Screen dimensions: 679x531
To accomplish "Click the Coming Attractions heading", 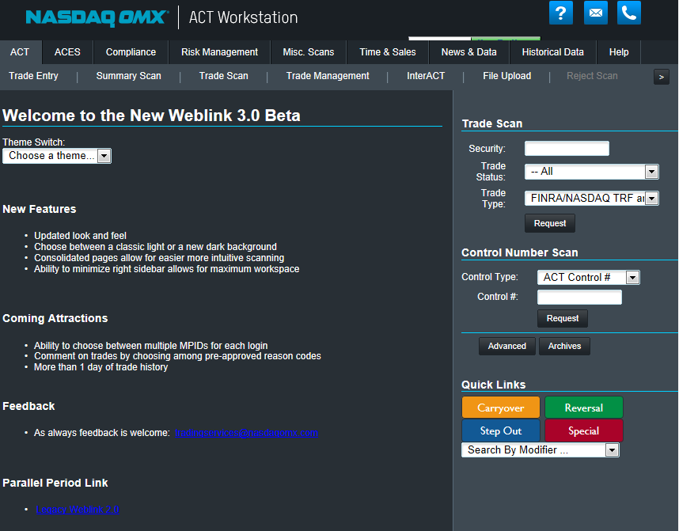I will (55, 318).
